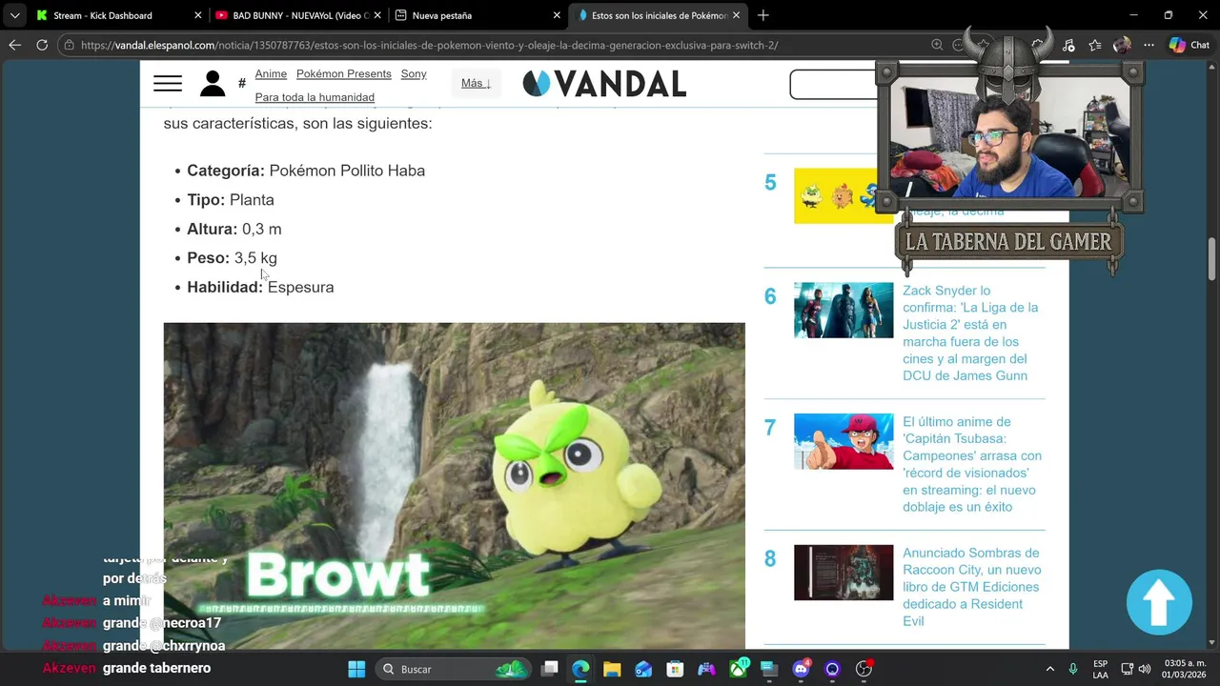Open the ESP LAA language switcher
Viewport: 1220px width, 686px height.
point(1101,669)
